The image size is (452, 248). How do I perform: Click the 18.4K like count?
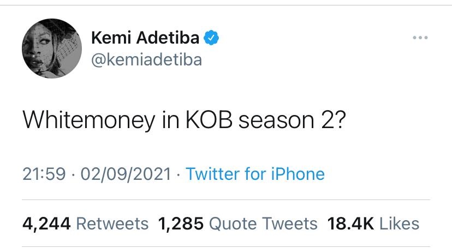tap(350, 223)
